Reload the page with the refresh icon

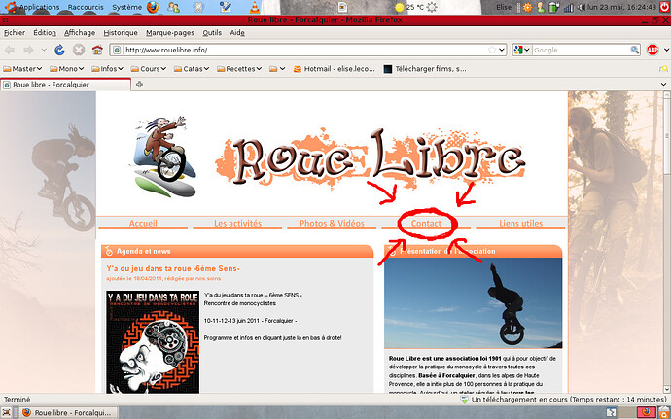point(61,50)
